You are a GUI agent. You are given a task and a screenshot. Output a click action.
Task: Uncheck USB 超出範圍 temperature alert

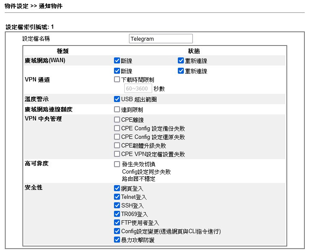117,99
